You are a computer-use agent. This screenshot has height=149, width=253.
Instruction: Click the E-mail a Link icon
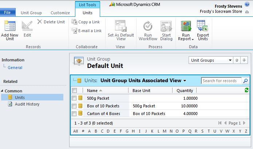click(74, 31)
